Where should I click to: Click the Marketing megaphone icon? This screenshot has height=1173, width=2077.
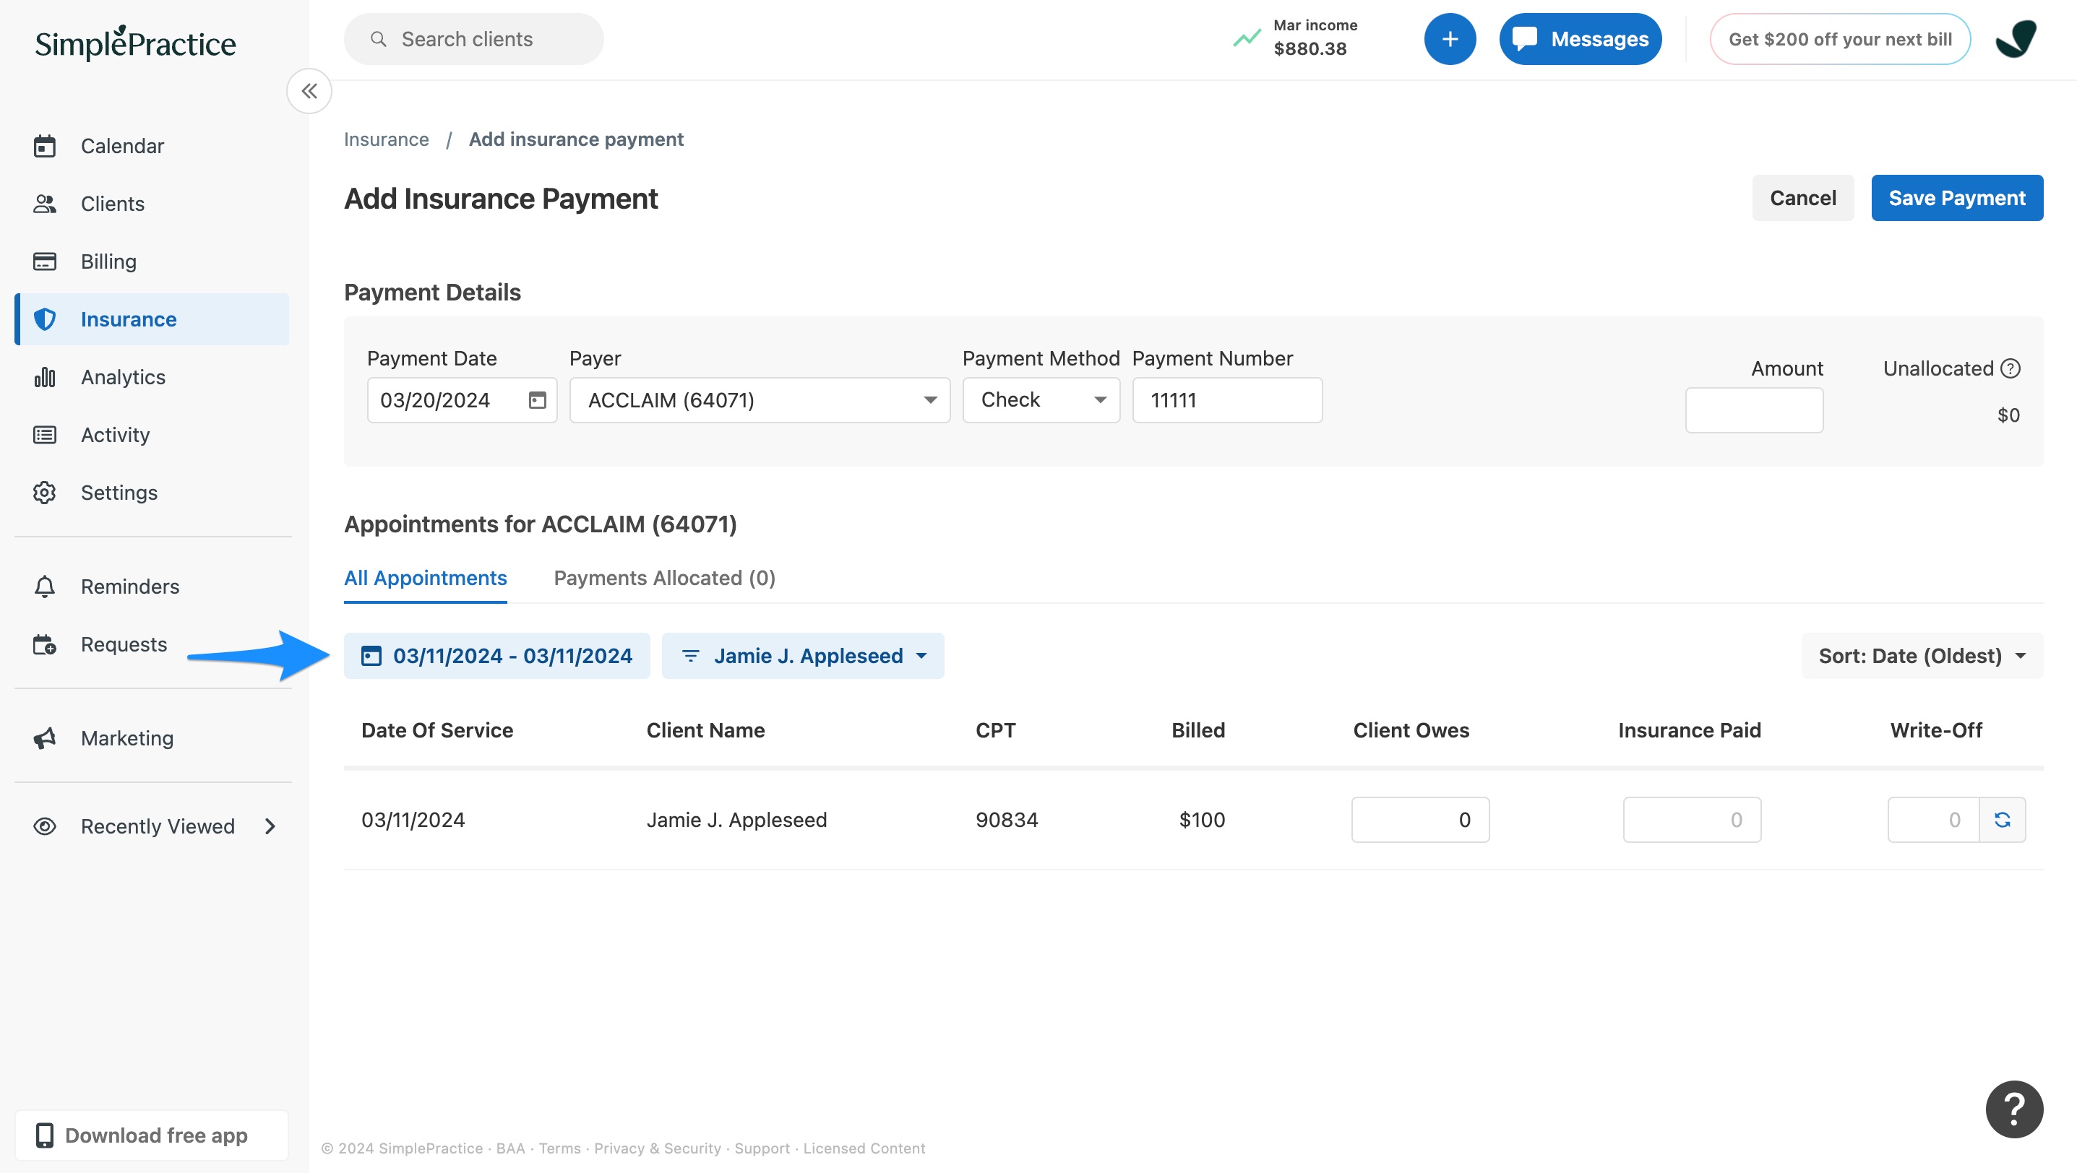point(44,738)
